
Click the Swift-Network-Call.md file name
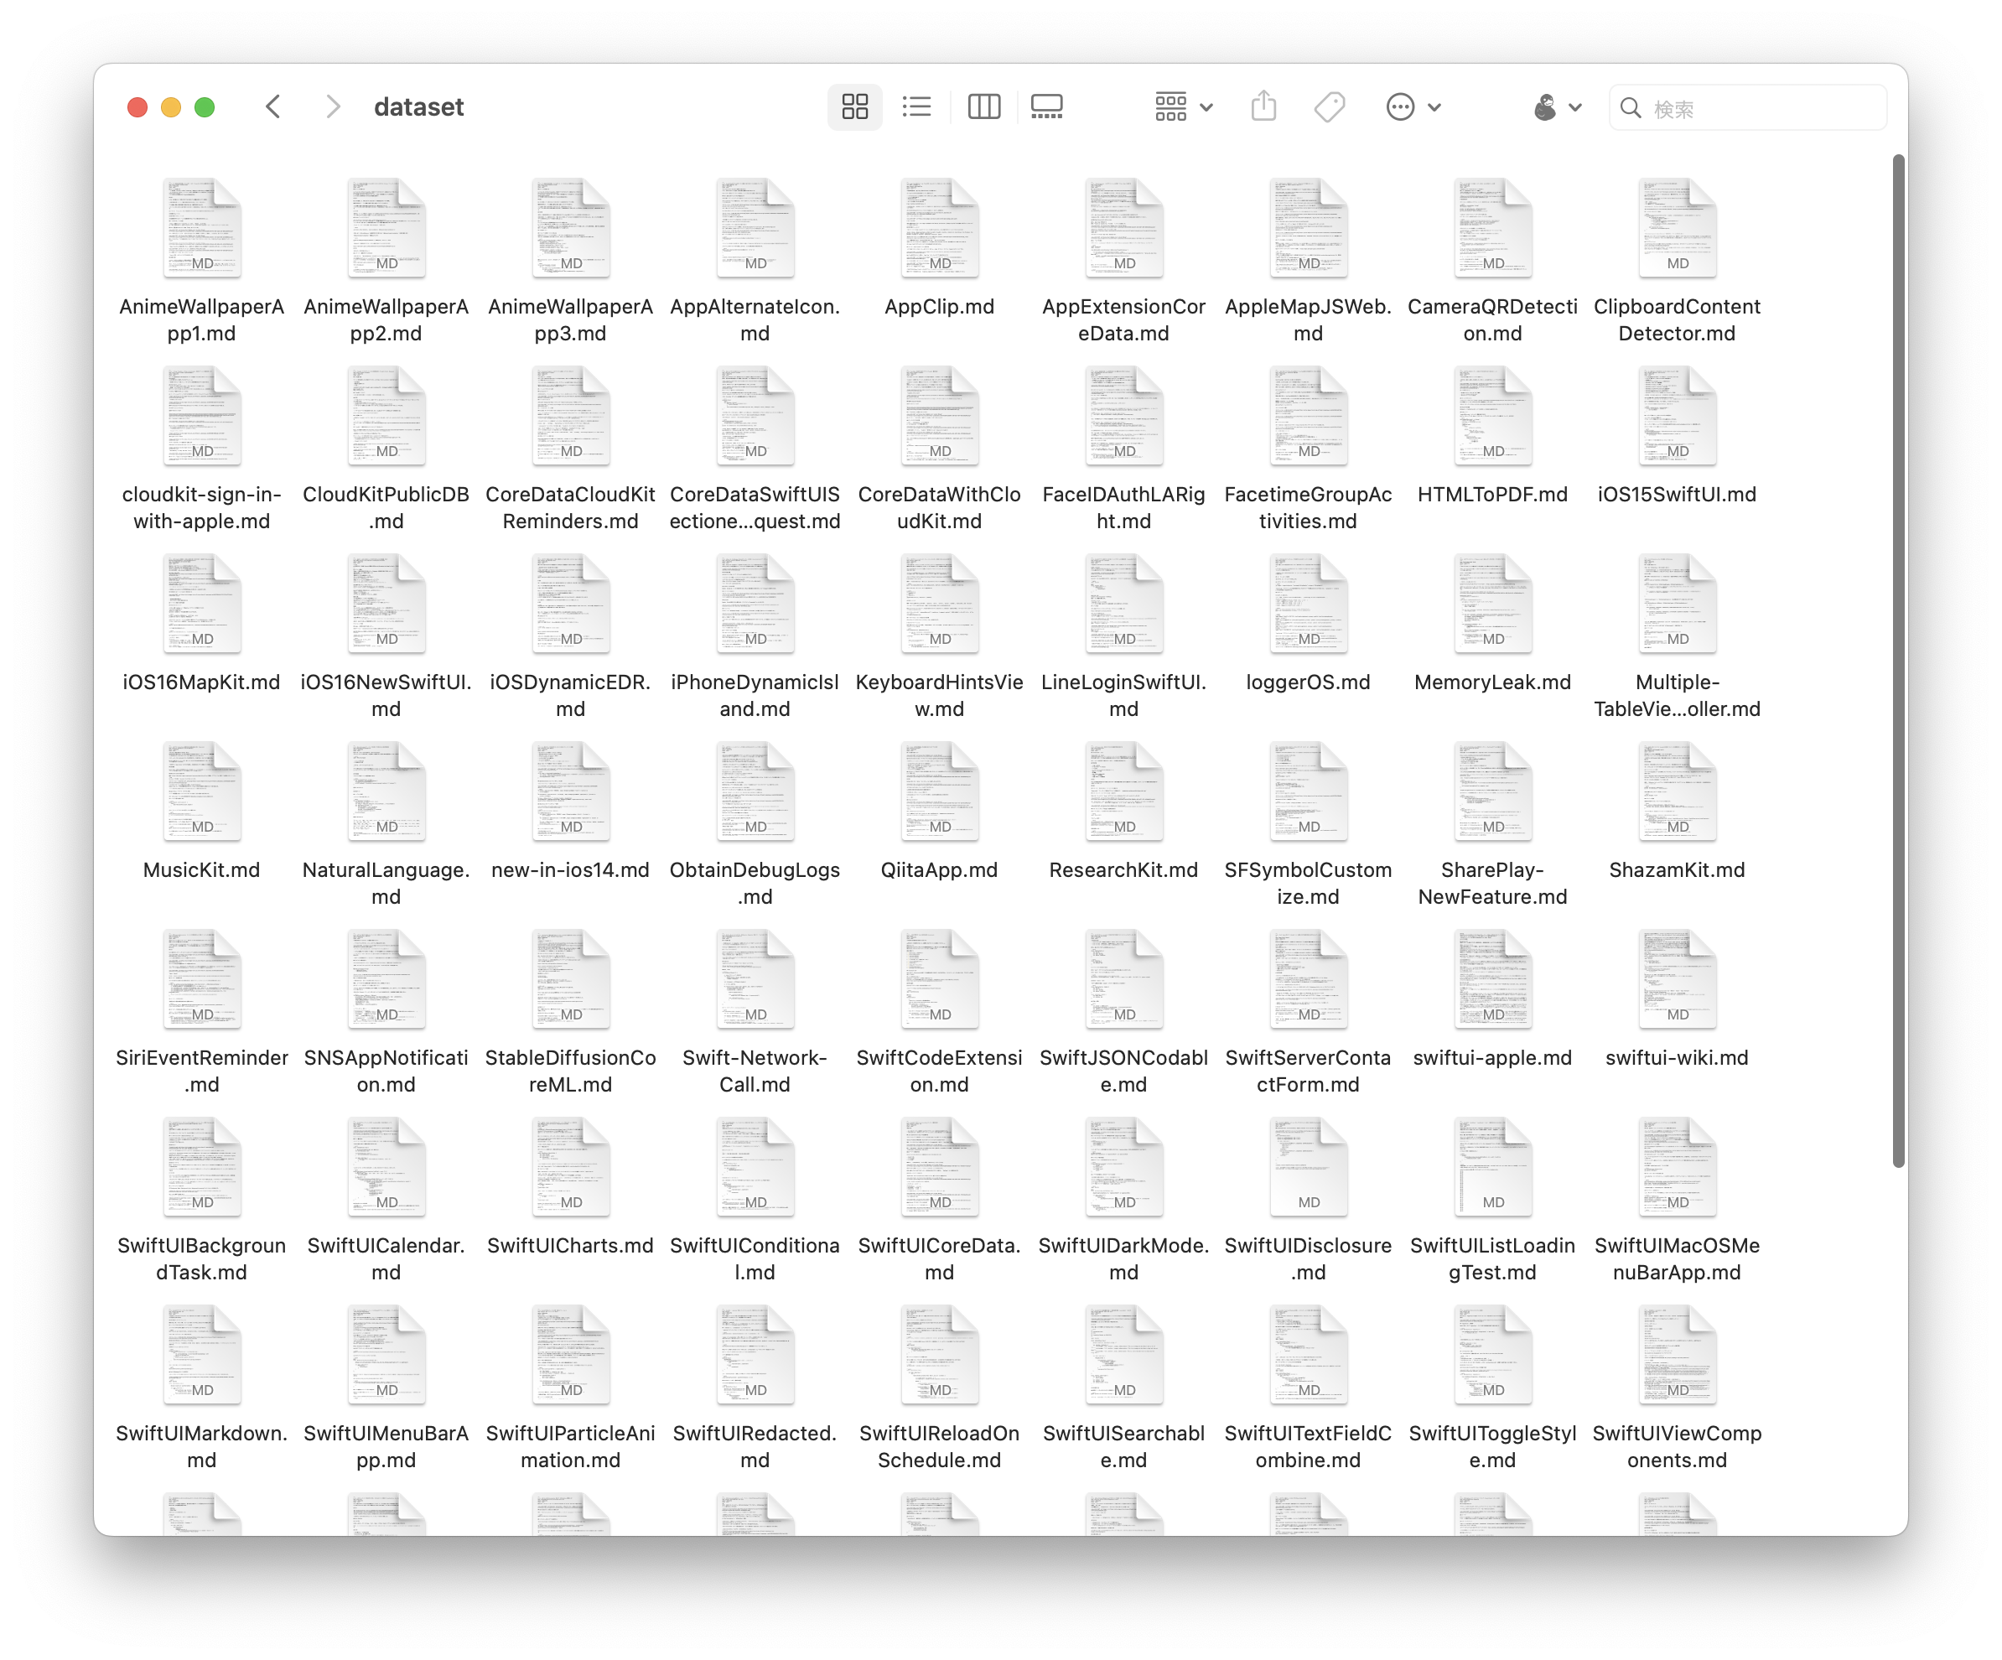755,1071
